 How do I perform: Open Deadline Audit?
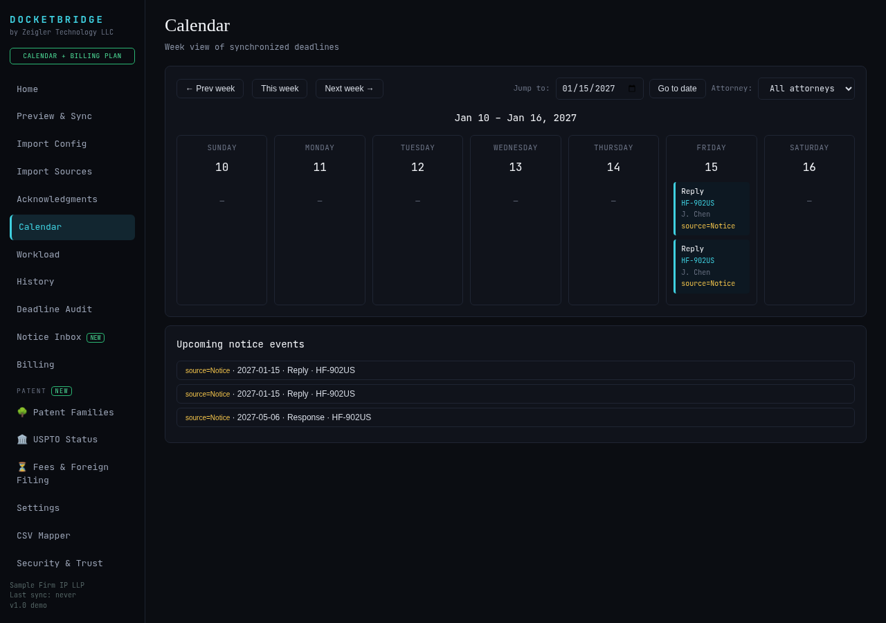coord(72,309)
